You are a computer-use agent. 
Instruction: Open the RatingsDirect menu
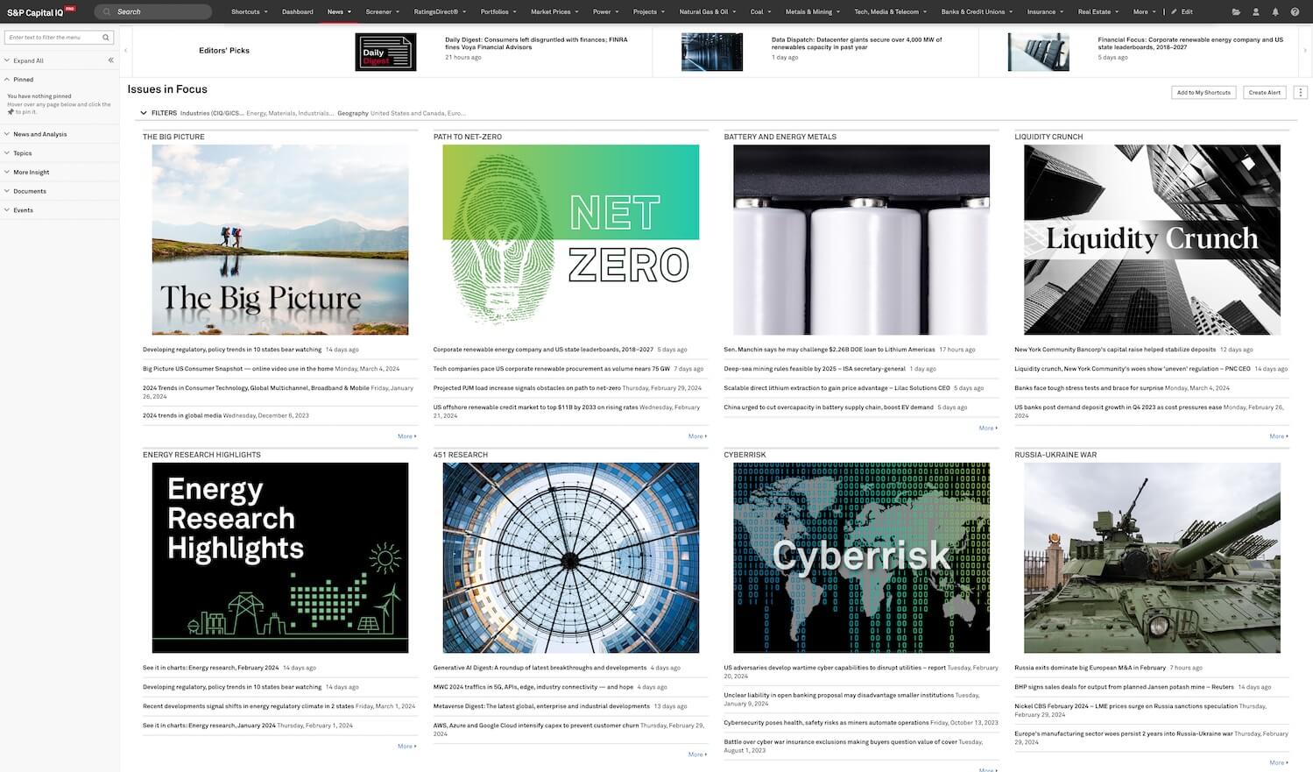(x=440, y=12)
